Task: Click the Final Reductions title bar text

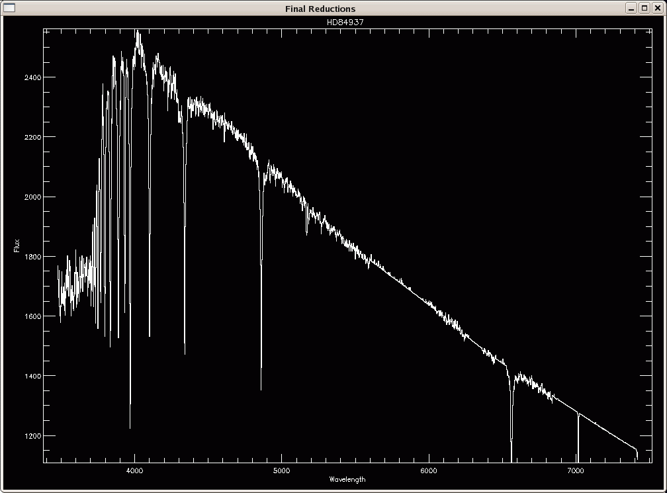Action: coord(320,9)
